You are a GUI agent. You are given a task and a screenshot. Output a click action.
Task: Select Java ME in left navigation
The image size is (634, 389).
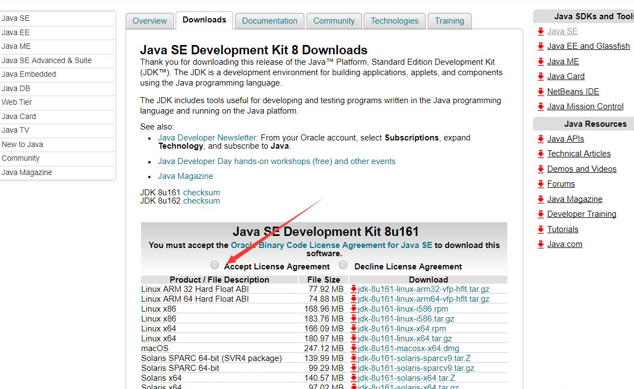(x=56, y=46)
